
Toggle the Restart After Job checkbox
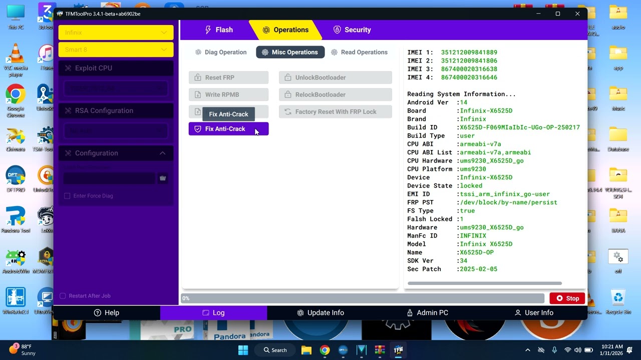[x=63, y=295]
